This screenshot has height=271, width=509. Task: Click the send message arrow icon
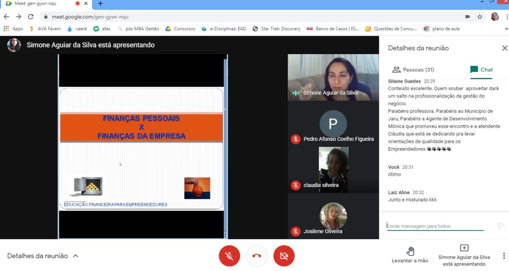pyautogui.click(x=501, y=226)
